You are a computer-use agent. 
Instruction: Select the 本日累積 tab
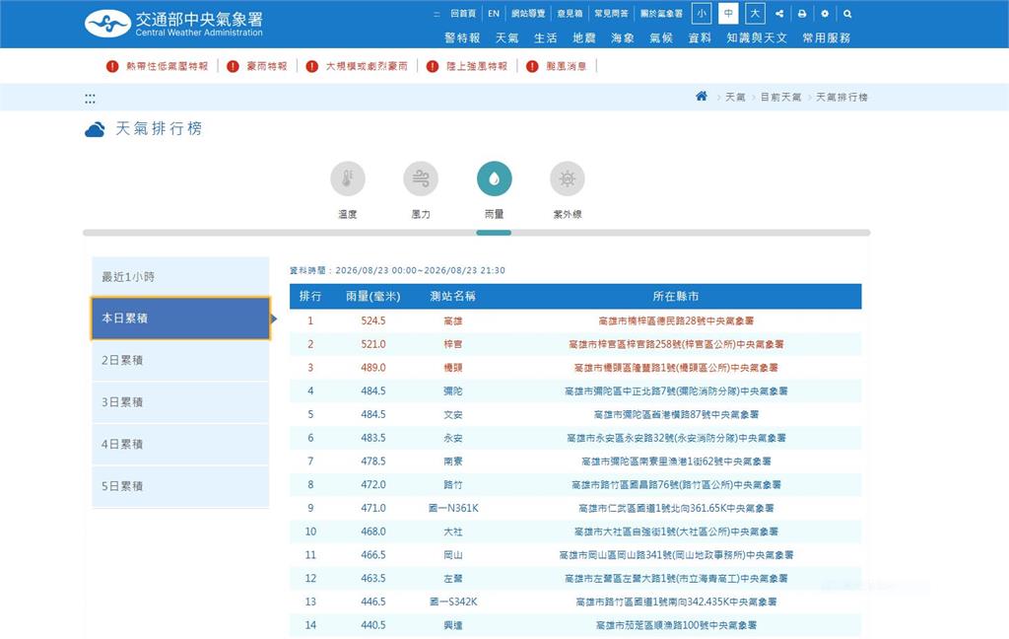click(180, 319)
